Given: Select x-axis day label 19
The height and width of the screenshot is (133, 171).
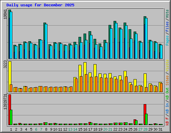Looking at the screenshot, I should [x=100, y=129].
